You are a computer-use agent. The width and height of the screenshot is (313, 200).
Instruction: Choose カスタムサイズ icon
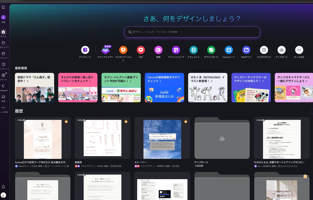tap(264, 50)
